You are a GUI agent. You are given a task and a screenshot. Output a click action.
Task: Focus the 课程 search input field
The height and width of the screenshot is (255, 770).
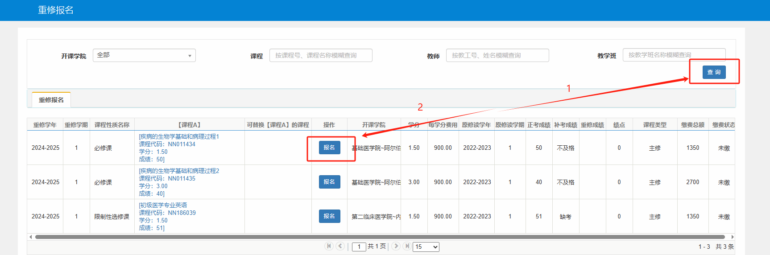[320, 55]
